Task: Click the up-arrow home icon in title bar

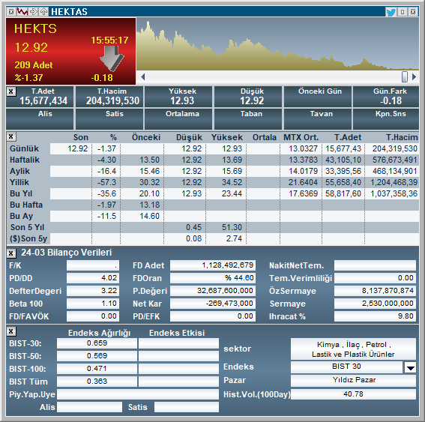Action: click(x=43, y=12)
